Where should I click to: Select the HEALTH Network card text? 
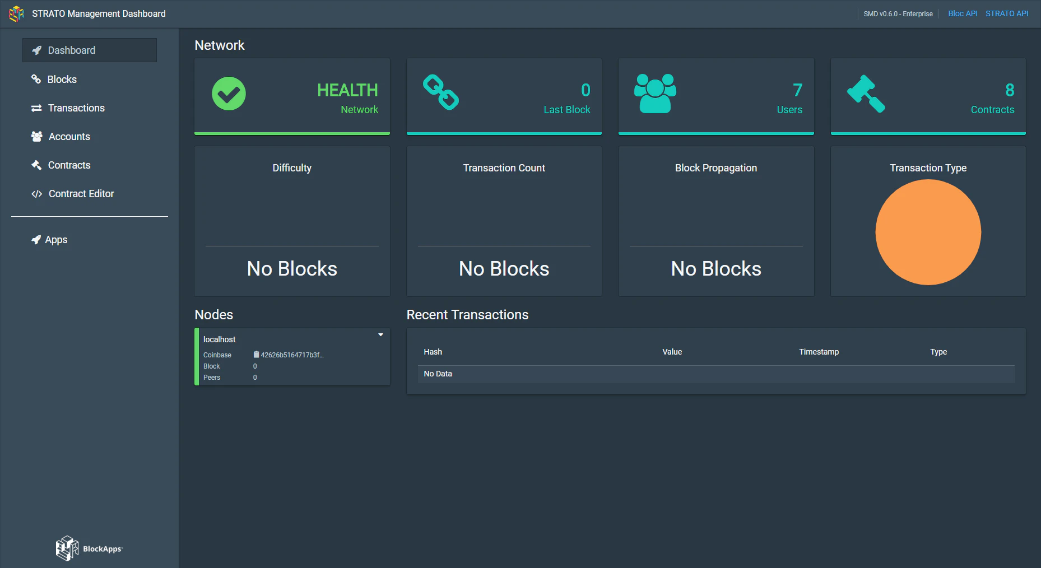click(347, 98)
